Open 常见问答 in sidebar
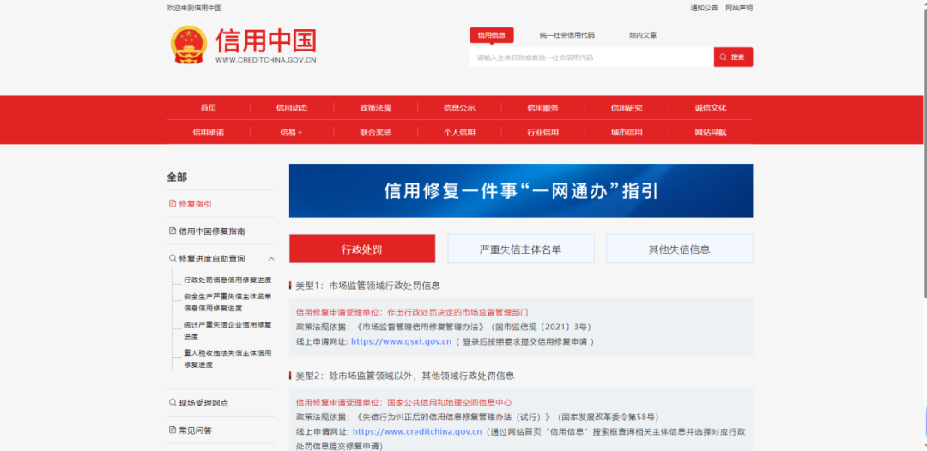927x451 pixels. click(195, 430)
